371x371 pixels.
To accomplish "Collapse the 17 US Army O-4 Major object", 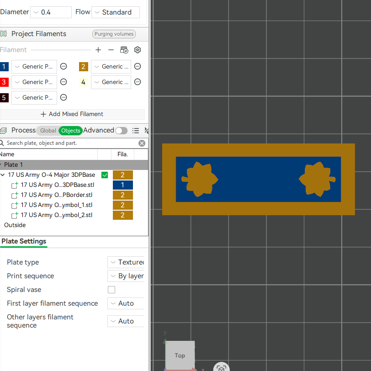I will pyautogui.click(x=3, y=175).
